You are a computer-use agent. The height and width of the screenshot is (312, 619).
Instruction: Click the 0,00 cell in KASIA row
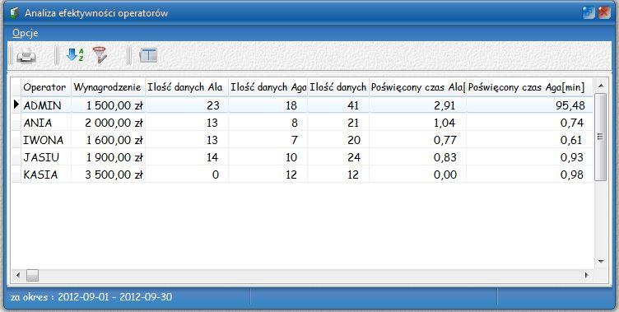coord(417,175)
